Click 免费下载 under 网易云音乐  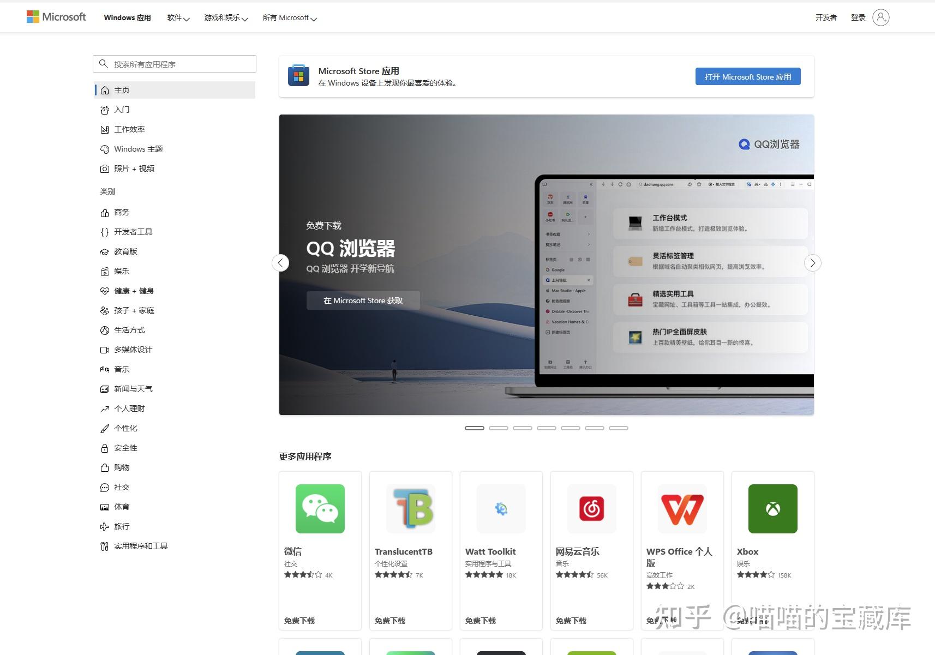pos(571,621)
